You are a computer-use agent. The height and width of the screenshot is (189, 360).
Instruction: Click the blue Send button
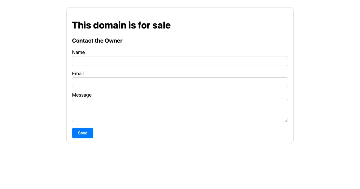click(82, 133)
